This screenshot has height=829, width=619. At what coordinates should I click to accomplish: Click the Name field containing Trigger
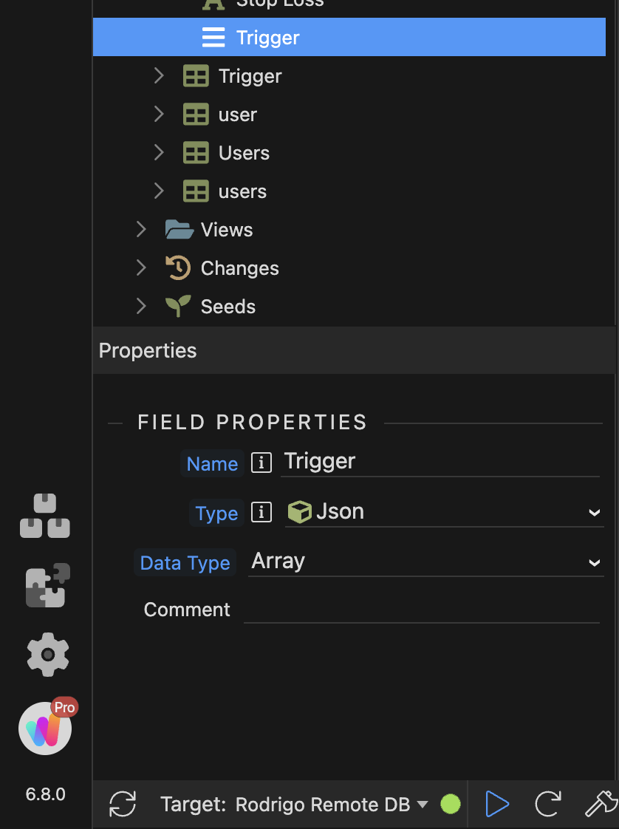(x=440, y=462)
